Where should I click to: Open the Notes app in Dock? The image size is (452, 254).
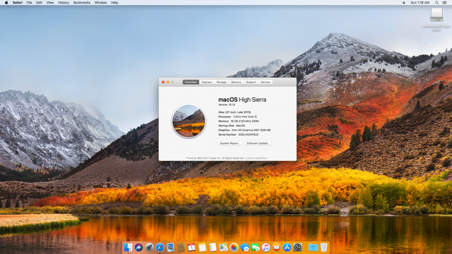click(x=202, y=247)
